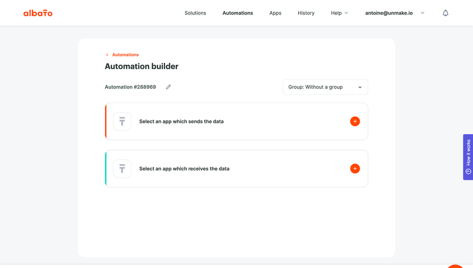Rename the automation using the pencil icon
This screenshot has width=473, height=268.
tap(168, 87)
